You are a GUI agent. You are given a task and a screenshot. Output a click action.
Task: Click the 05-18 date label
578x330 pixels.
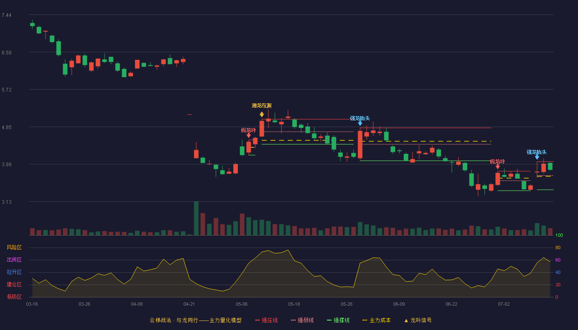pos(294,304)
